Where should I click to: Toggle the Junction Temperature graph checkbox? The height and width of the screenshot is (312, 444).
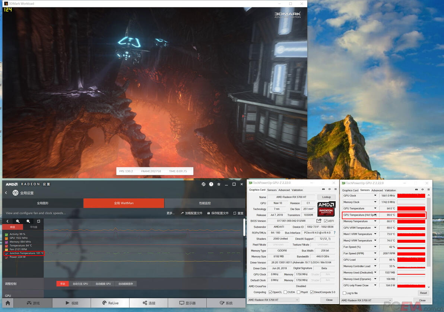pyautogui.click(x=6, y=254)
